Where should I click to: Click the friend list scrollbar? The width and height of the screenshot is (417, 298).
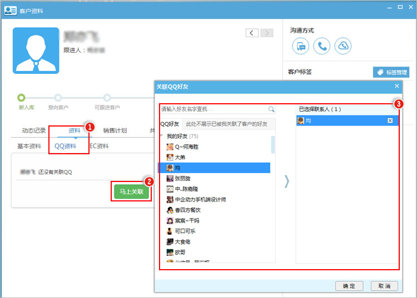click(272, 145)
